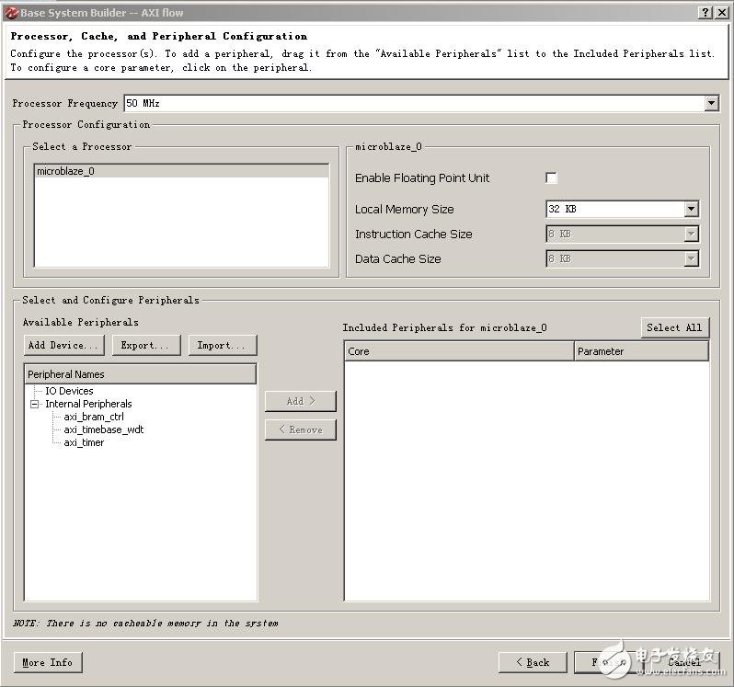Click the Add Device button

tap(63, 345)
